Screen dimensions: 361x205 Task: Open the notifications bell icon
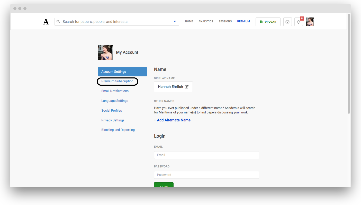pos(299,22)
